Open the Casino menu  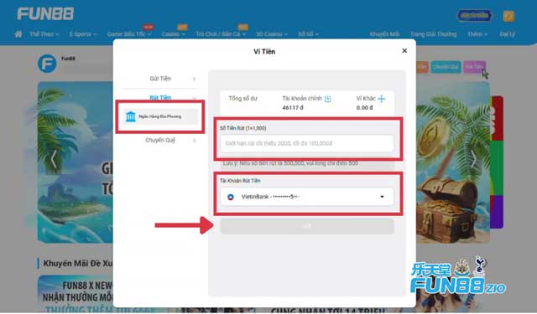[x=174, y=34]
